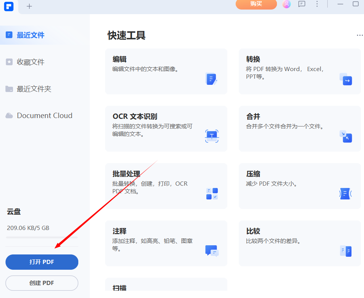Click the 打开 PDF button
Image resolution: width=364 pixels, height=298 pixels.
click(x=42, y=262)
